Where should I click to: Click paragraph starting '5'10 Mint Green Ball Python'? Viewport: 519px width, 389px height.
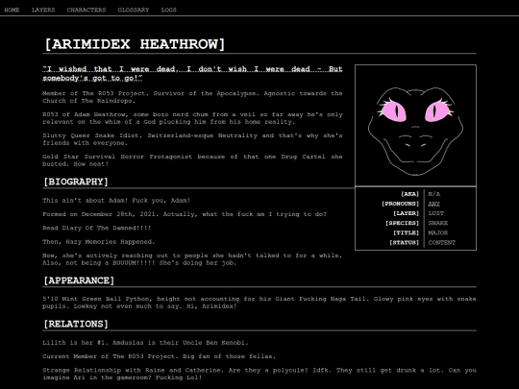click(259, 303)
